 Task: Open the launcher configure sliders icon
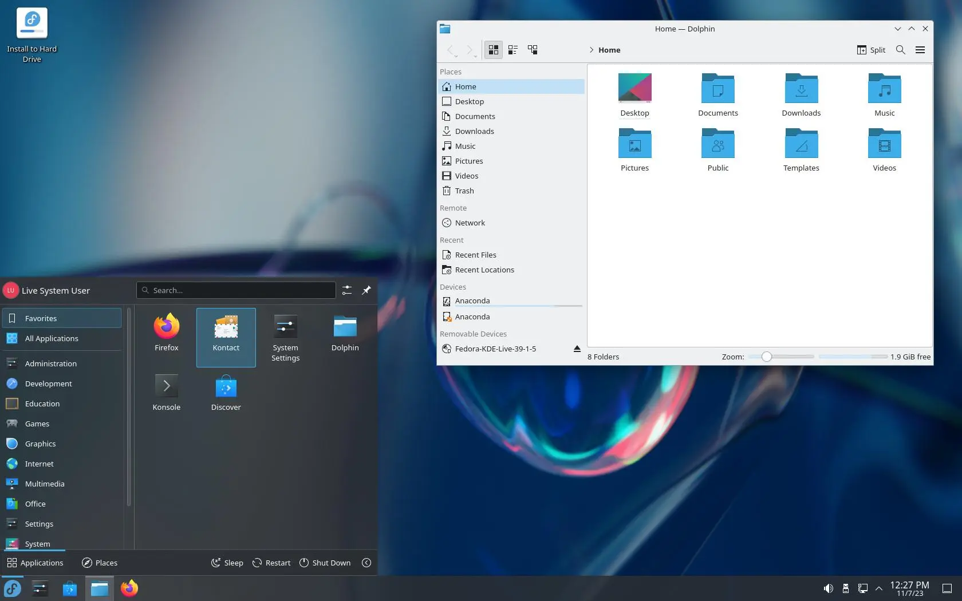coord(347,290)
